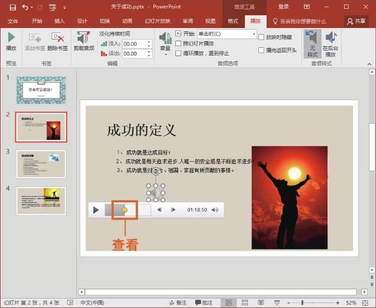This screenshot has height=308, width=376.
Task: Open the 审阅 ribbon tab
Action: coord(187,21)
